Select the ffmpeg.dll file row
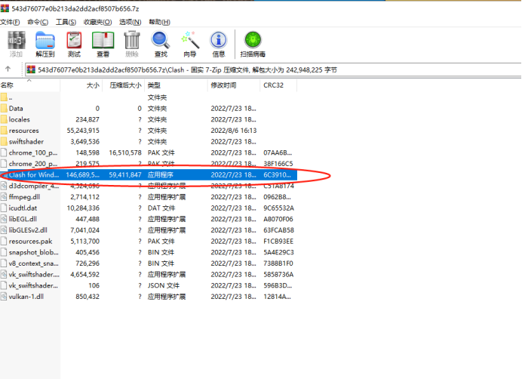The height and width of the screenshot is (379, 522). 24,197
